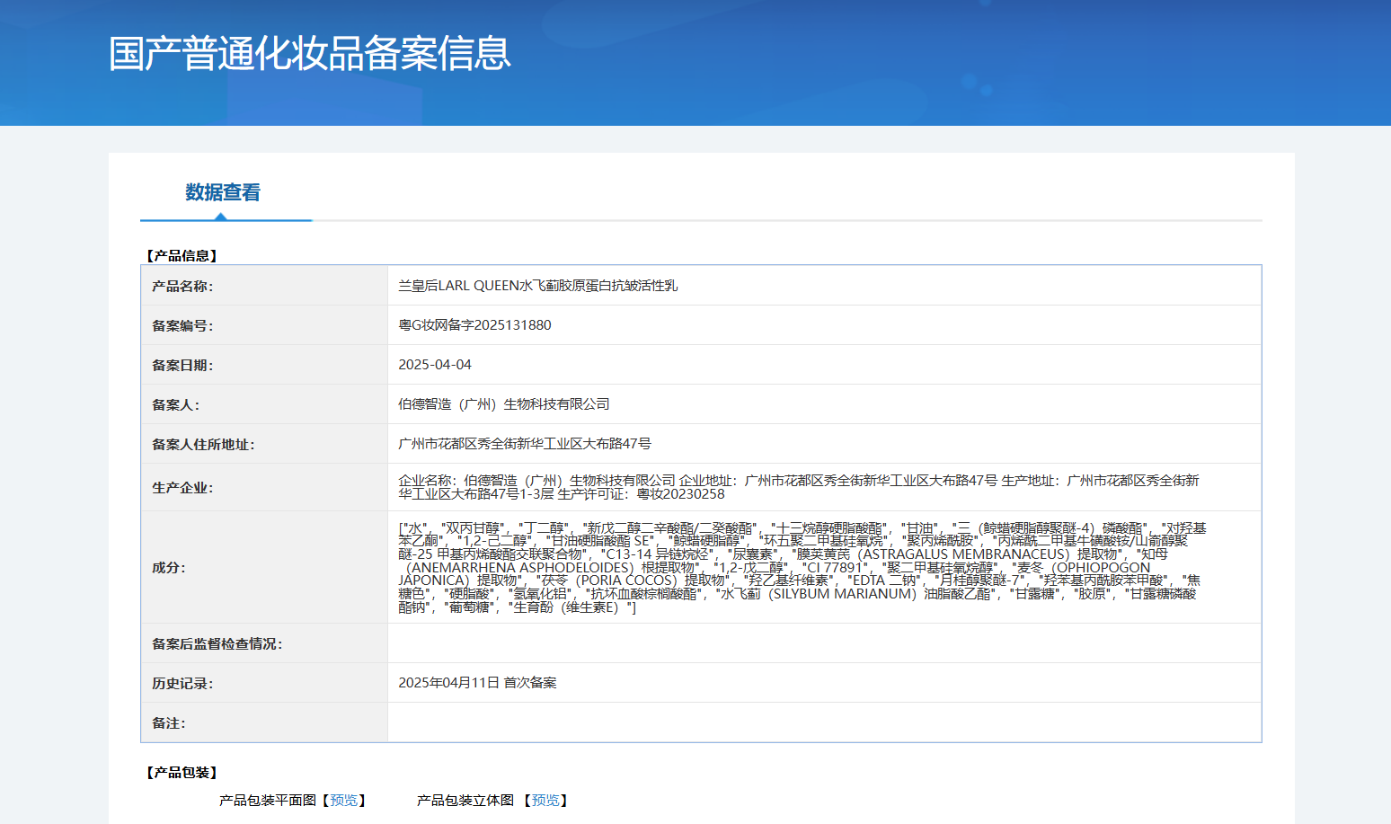Click the 生产企业 label cell

point(264,487)
